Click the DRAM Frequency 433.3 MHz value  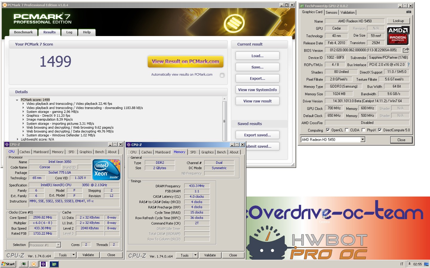point(197,186)
